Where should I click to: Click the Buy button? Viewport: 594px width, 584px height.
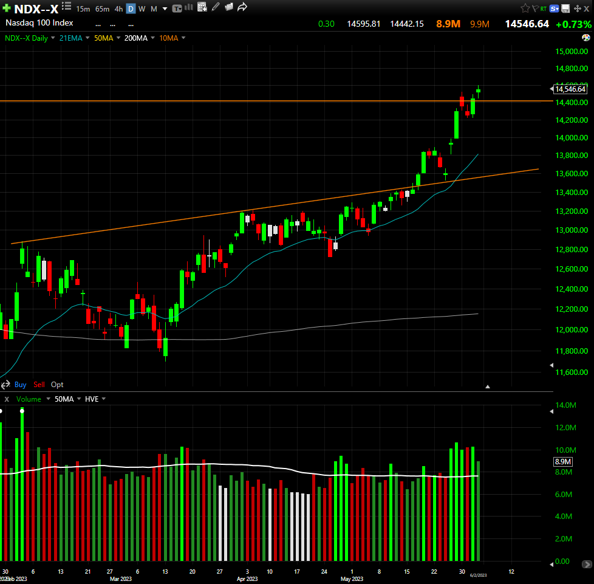pyautogui.click(x=21, y=385)
